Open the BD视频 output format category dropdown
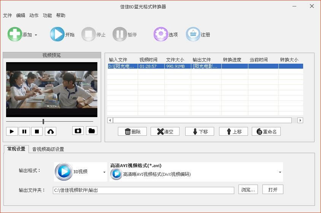 pyautogui.click(x=105, y=172)
